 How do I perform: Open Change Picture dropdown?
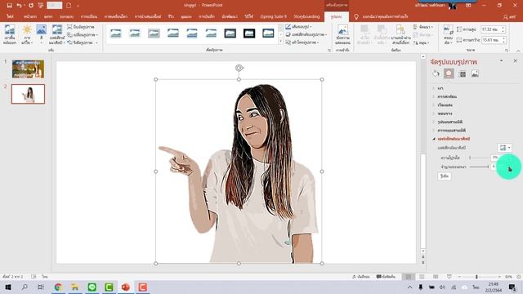[x=83, y=34]
